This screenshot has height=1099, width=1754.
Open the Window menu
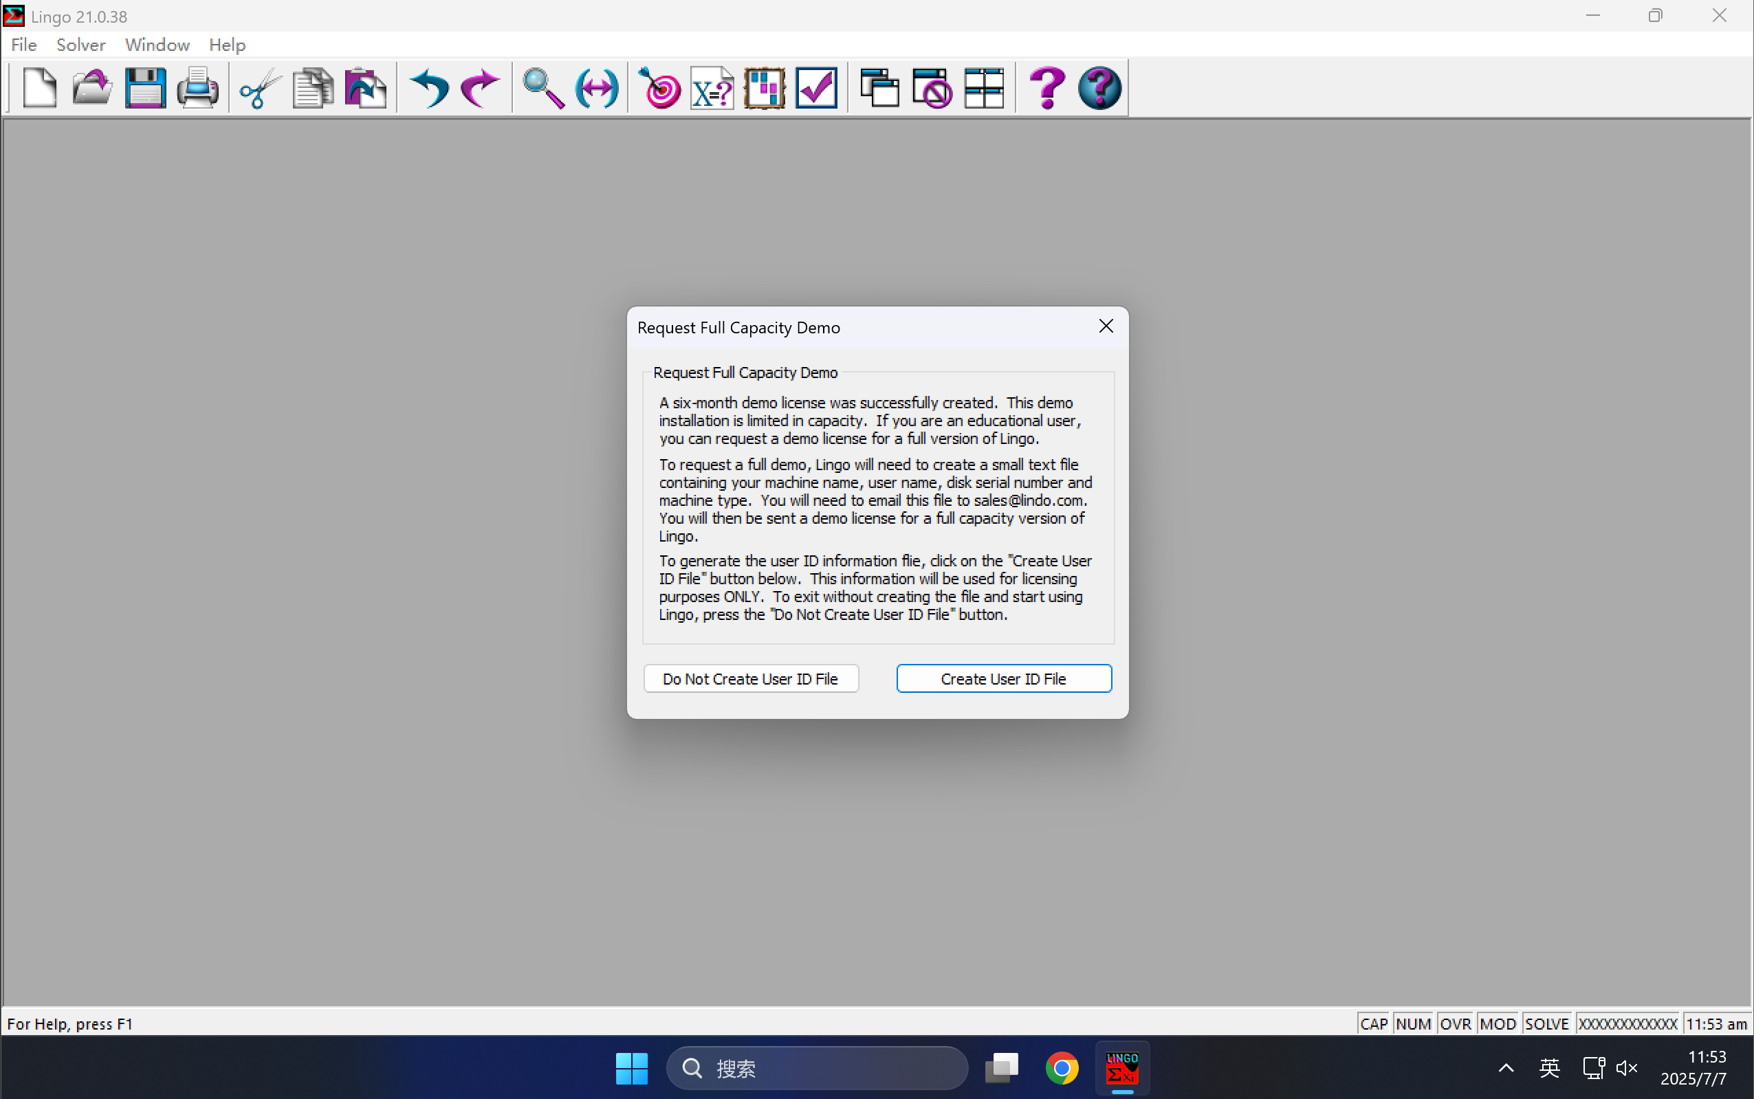click(157, 45)
